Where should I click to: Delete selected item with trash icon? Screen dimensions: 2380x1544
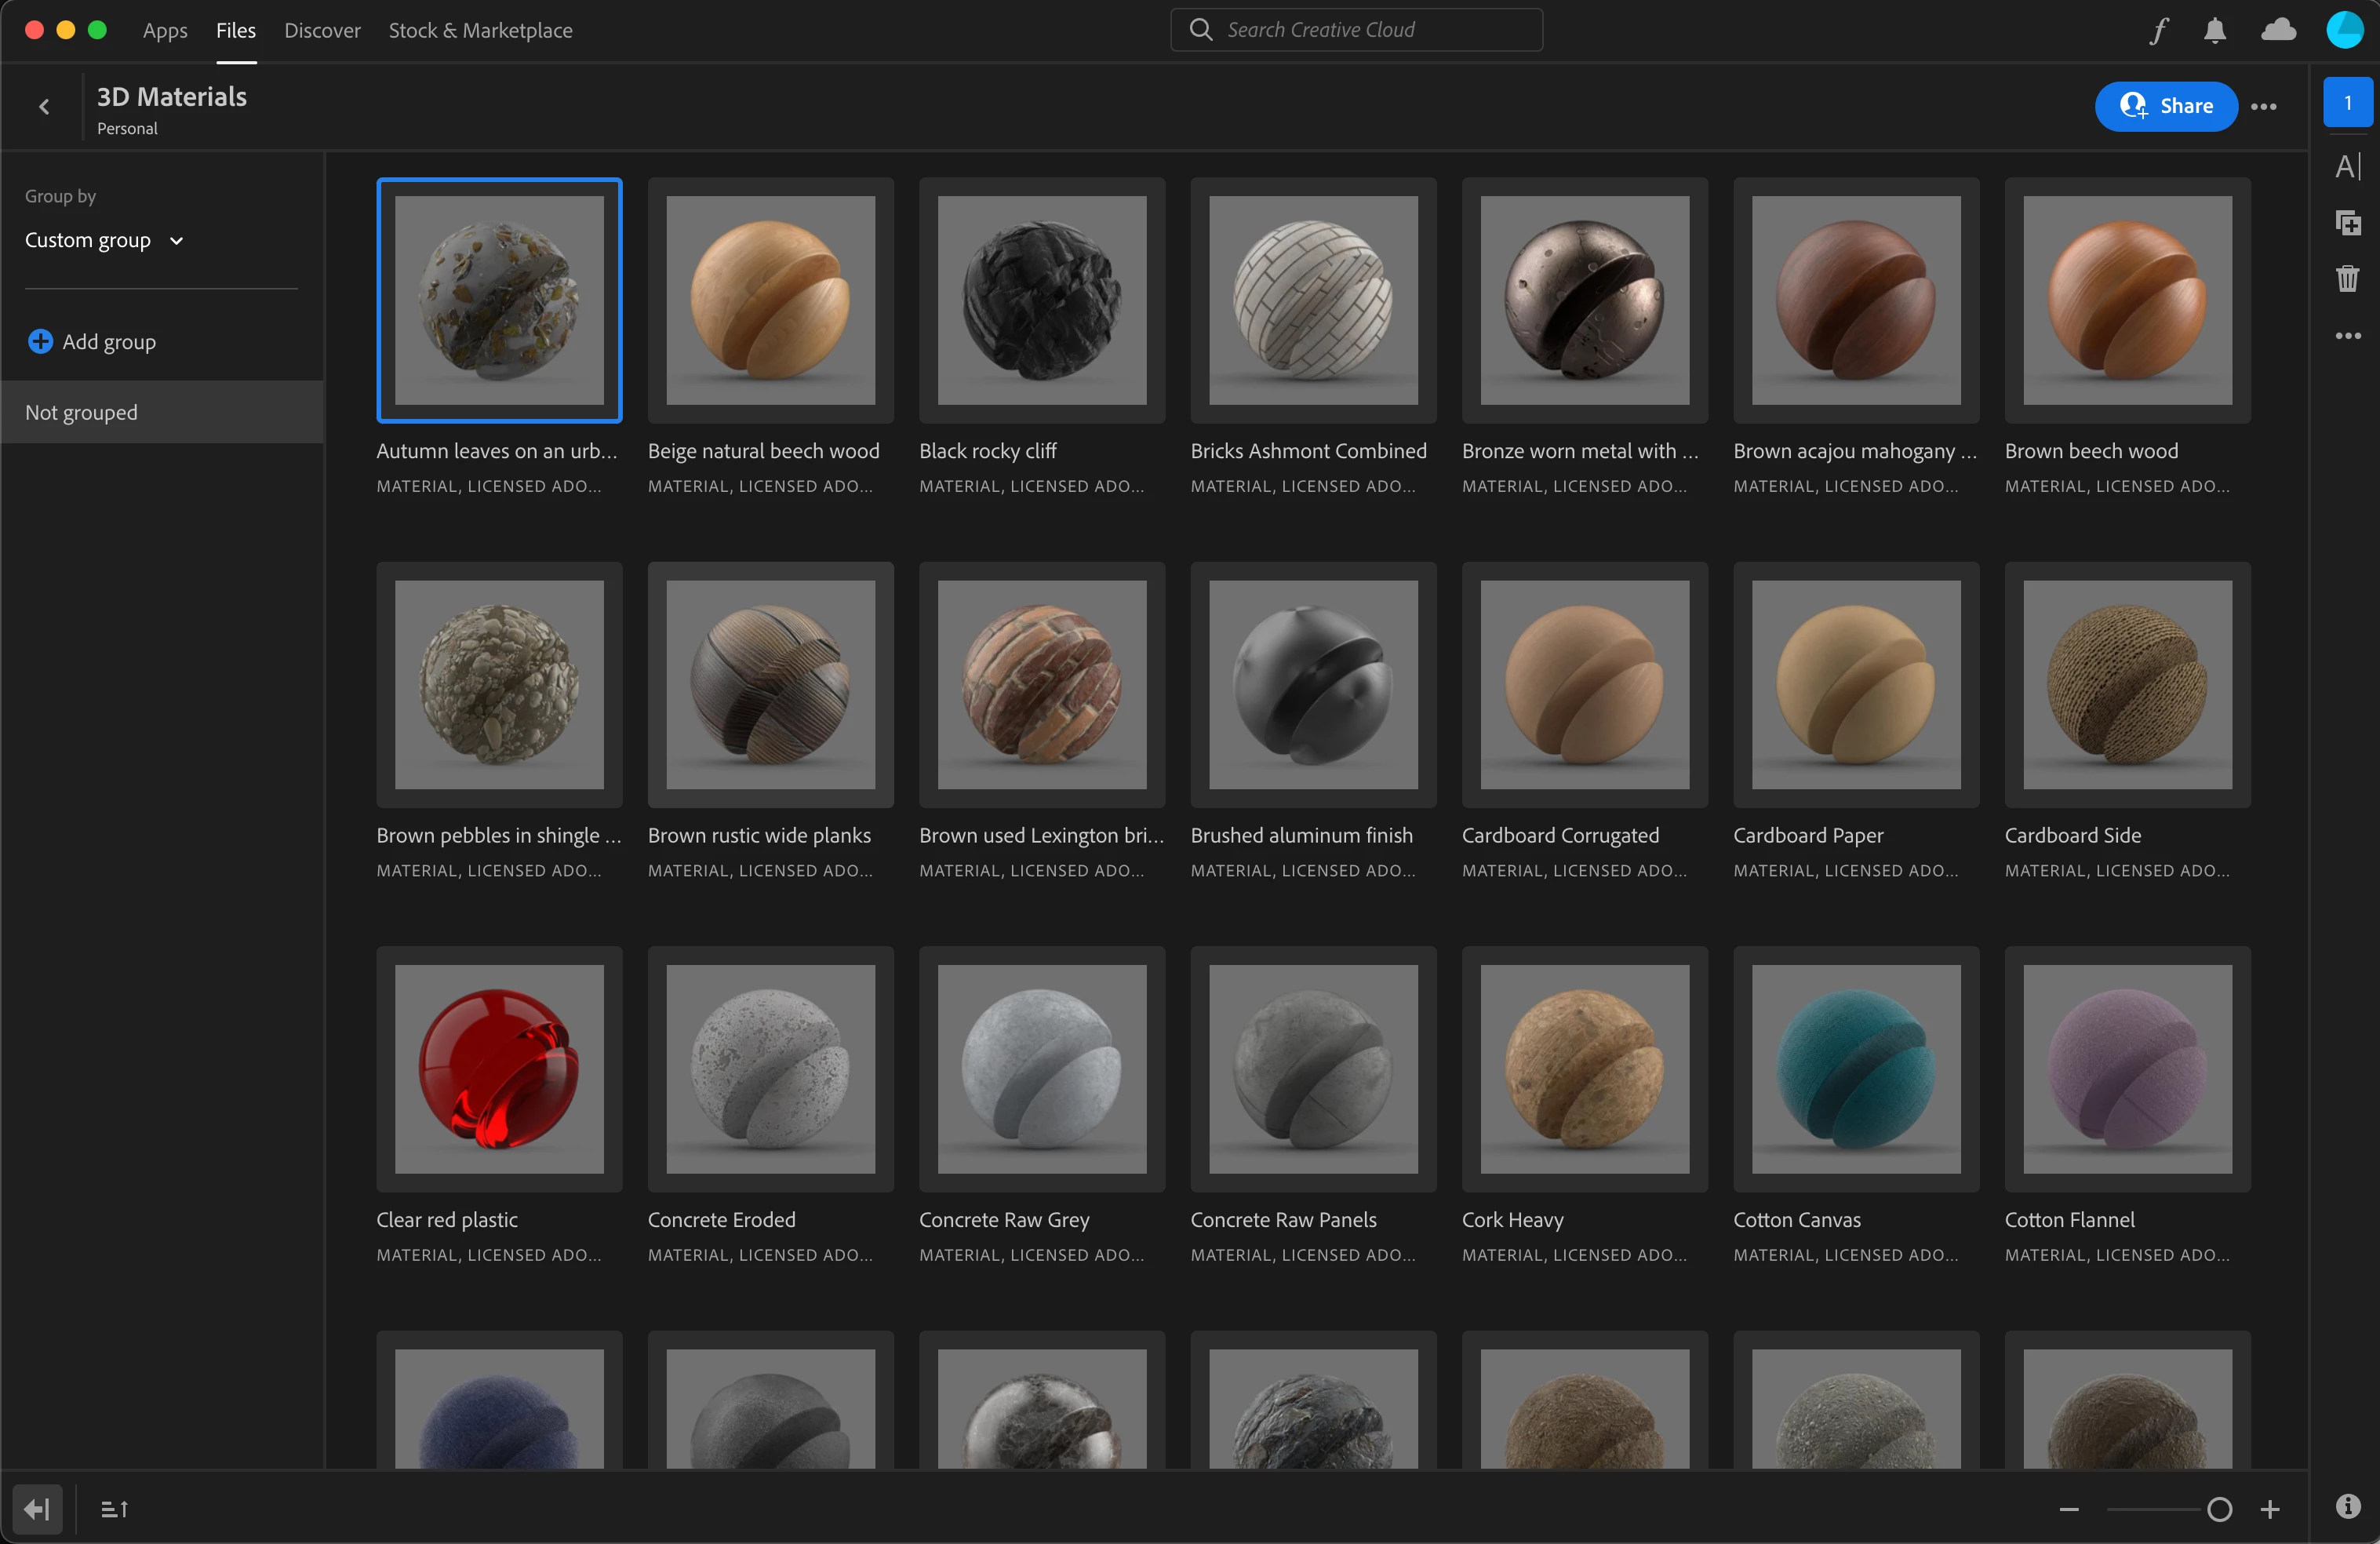[2347, 278]
